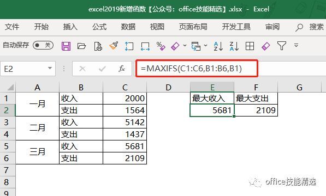Click merged cell 一月
326x196 pixels.
click(38, 104)
